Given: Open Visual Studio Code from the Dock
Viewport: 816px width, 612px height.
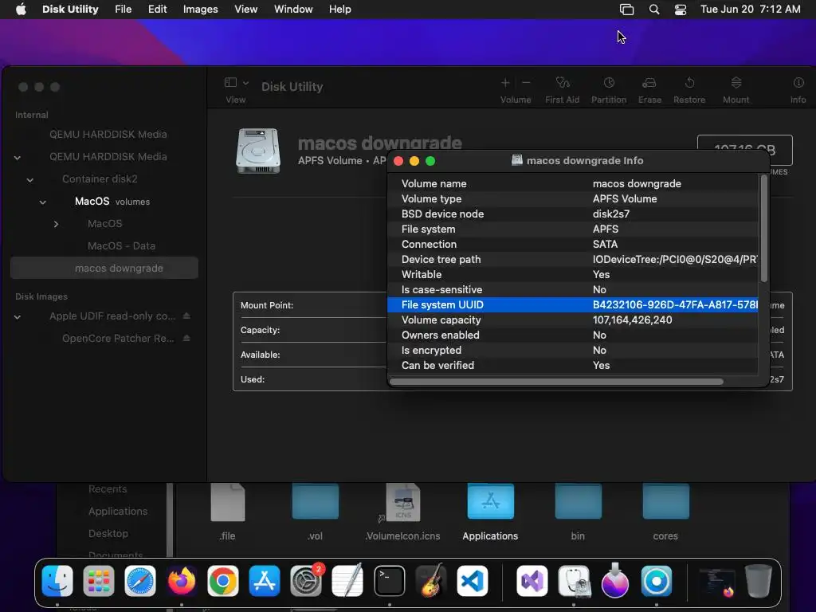Looking at the screenshot, I should 473,581.
